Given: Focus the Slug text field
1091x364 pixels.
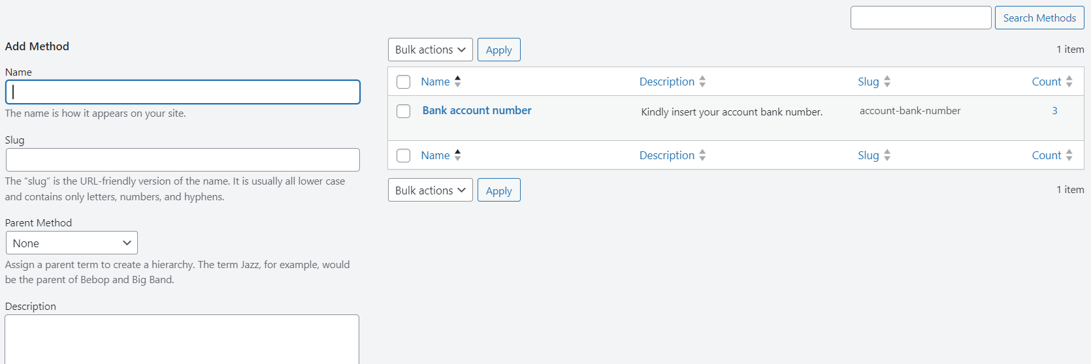Looking at the screenshot, I should [183, 160].
